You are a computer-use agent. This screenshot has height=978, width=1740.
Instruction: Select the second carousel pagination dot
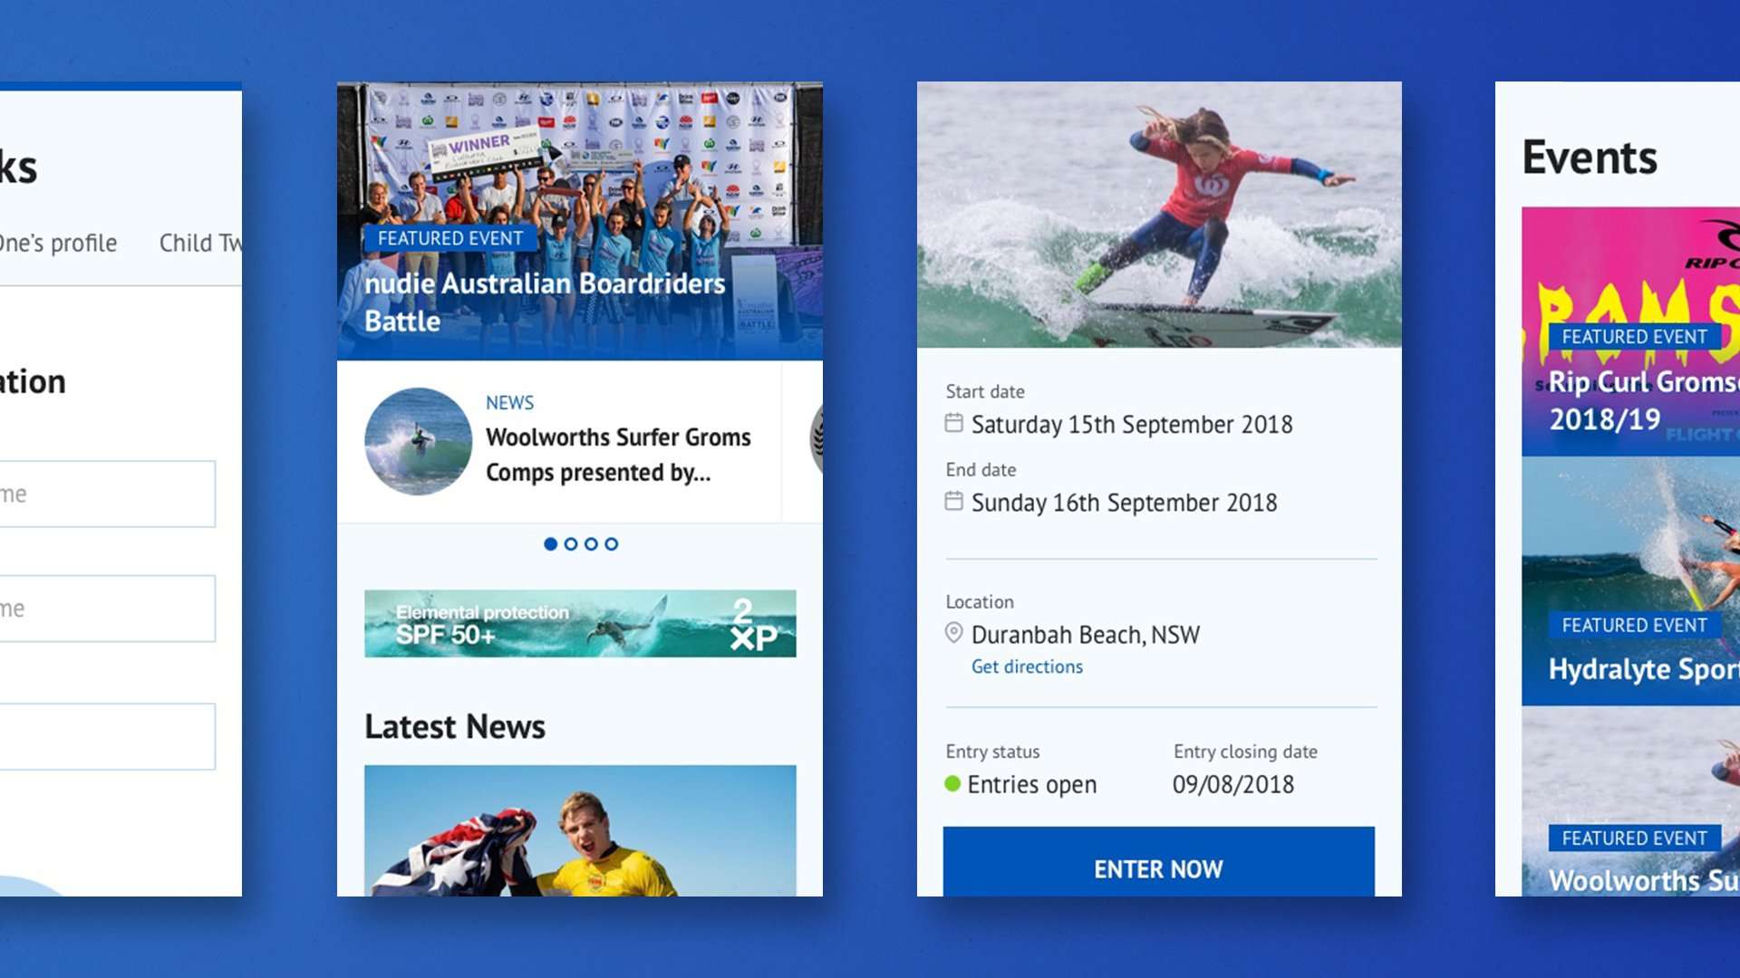point(571,544)
